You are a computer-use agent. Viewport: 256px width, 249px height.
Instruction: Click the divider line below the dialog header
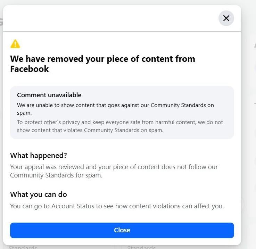(122, 32)
